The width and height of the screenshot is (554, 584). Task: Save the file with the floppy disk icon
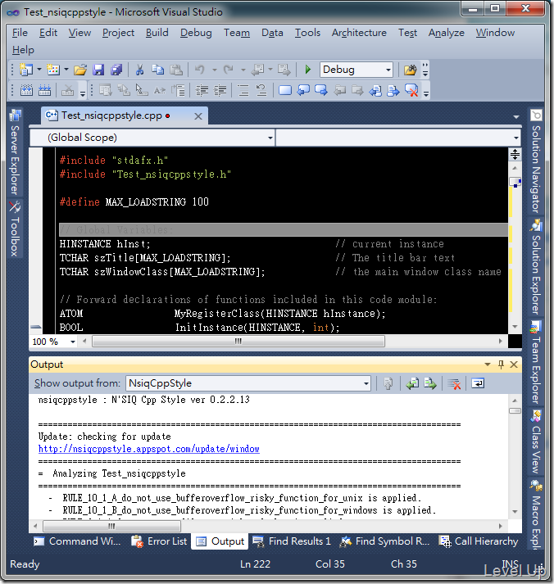pos(98,70)
